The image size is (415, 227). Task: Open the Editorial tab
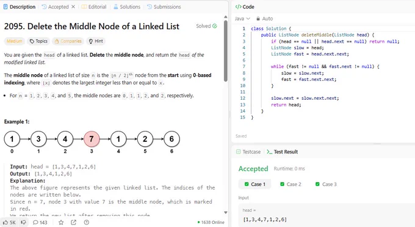[x=94, y=7]
